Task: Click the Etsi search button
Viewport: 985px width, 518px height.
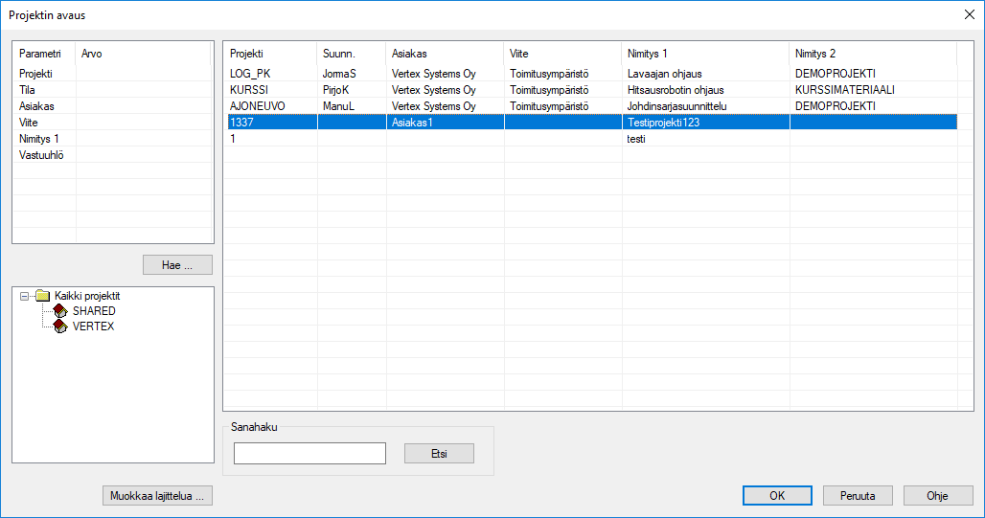Action: (x=439, y=453)
